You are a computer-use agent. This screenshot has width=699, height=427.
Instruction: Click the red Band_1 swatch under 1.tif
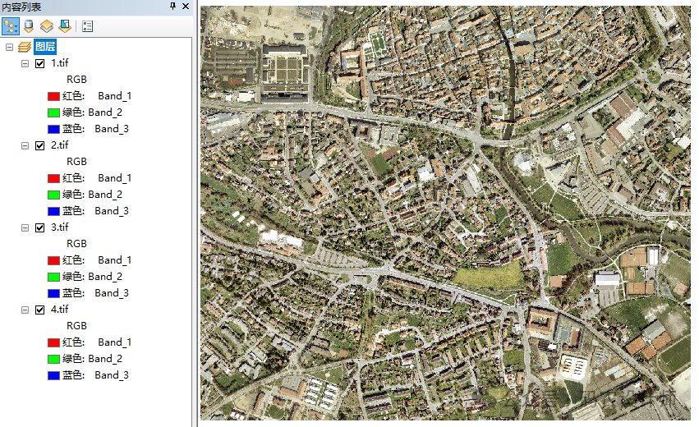[x=53, y=96]
